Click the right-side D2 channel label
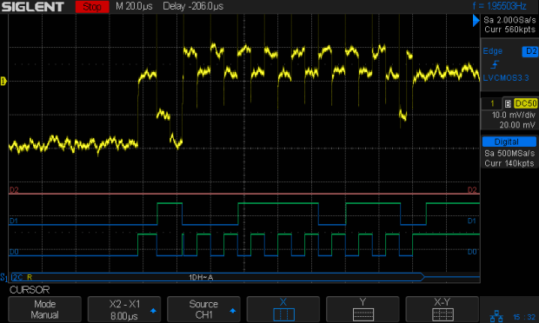Viewport: 539px width, 323px height. [472, 190]
